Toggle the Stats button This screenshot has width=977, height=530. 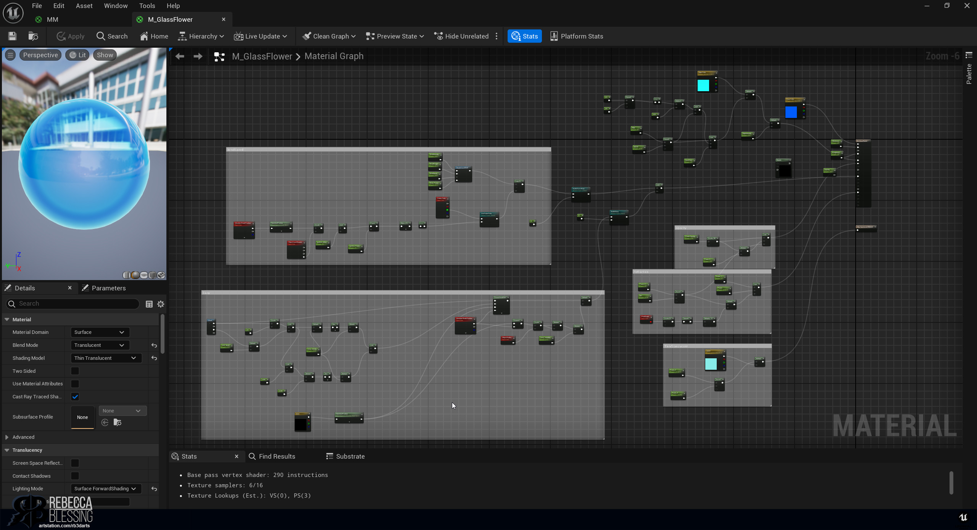(x=525, y=36)
